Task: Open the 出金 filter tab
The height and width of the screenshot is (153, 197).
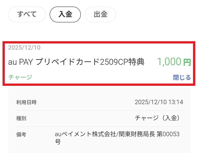Action: [x=100, y=14]
